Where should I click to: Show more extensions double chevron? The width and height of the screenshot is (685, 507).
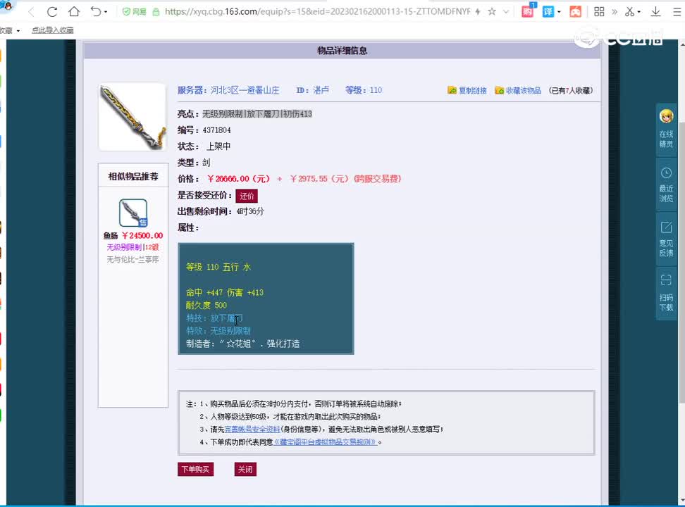(615, 12)
